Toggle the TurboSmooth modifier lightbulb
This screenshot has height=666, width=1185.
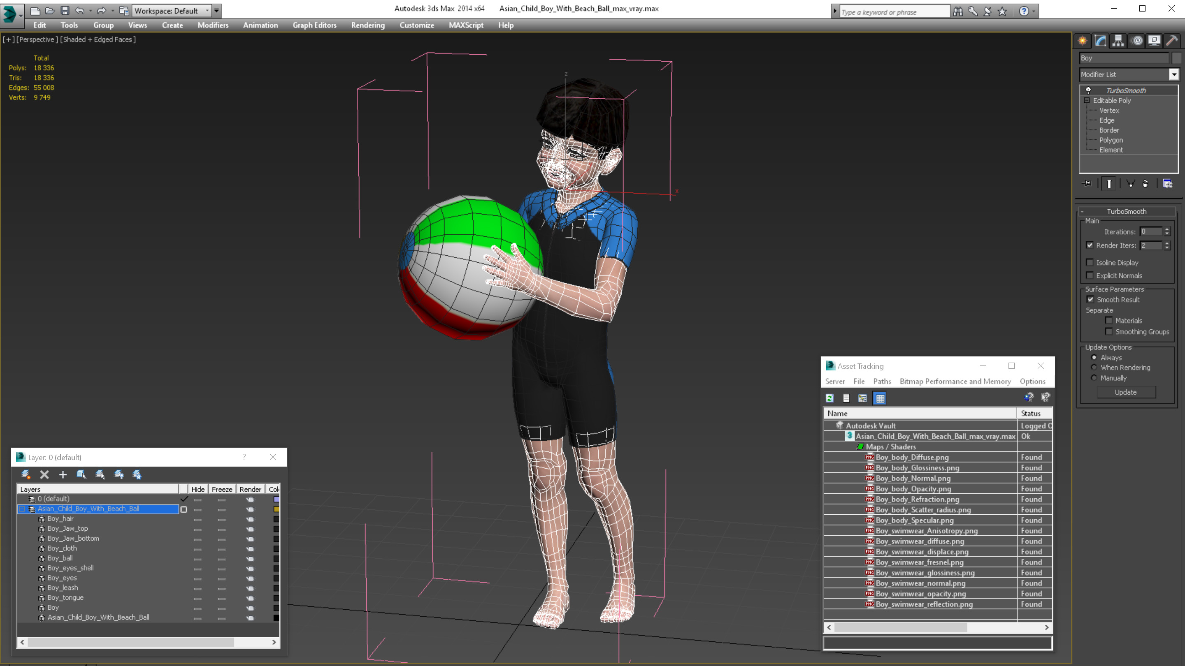point(1088,90)
